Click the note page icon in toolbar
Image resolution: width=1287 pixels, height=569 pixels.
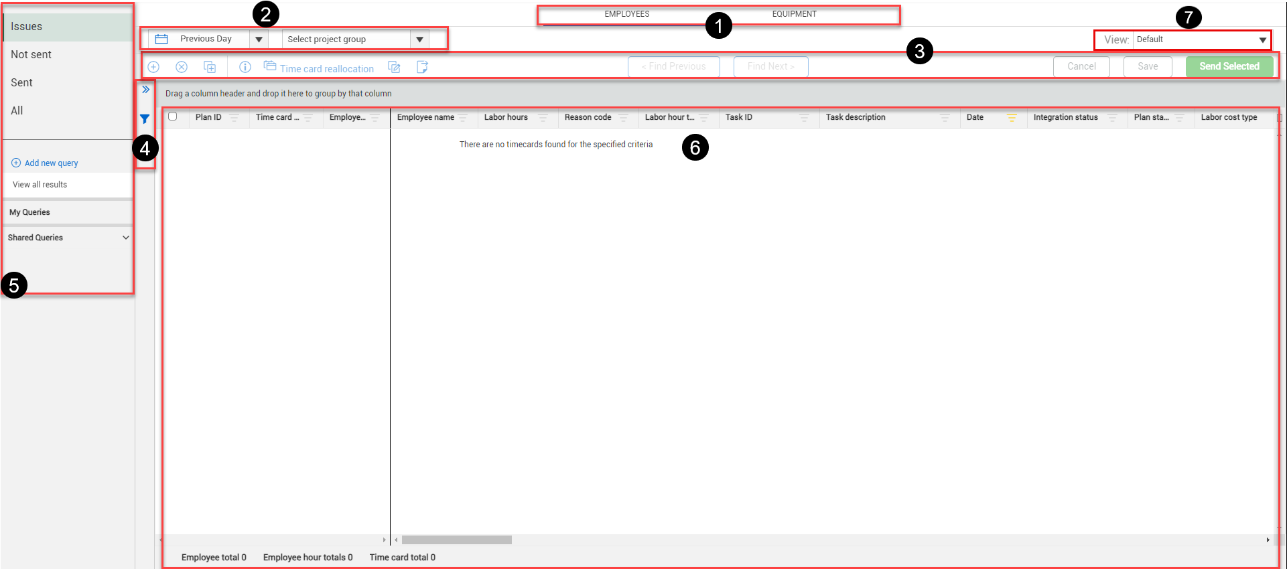422,67
